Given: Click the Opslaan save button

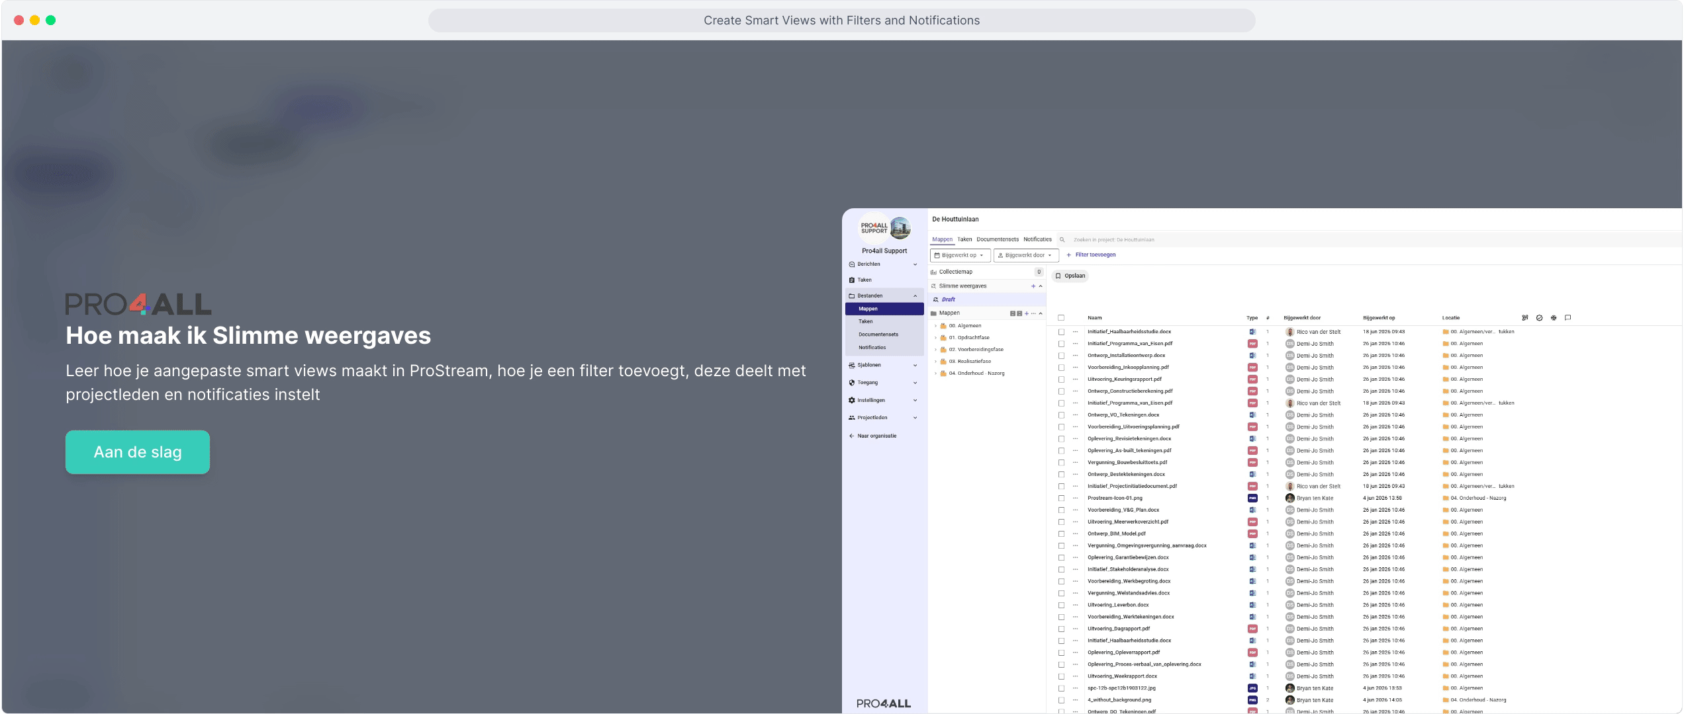Looking at the screenshot, I should pos(1070,276).
